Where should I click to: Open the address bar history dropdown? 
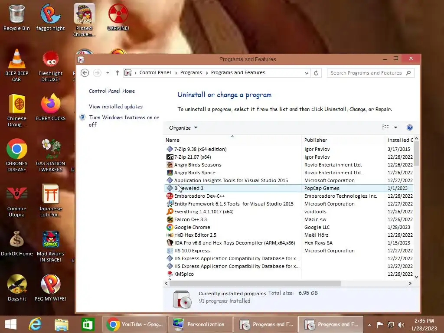pyautogui.click(x=307, y=73)
